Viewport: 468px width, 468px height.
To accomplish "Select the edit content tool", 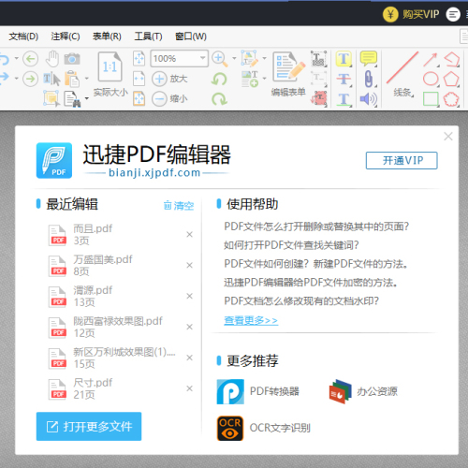I will point(249,58).
